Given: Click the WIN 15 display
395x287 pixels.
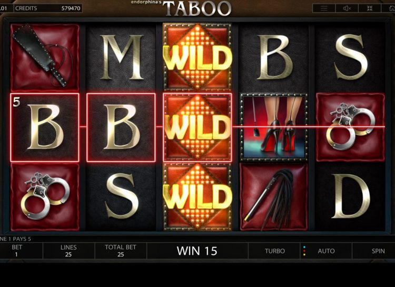Looking at the screenshot, I should (x=197, y=251).
